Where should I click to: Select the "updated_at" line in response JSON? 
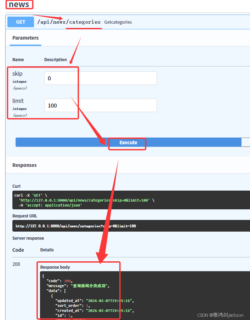pos(95,301)
